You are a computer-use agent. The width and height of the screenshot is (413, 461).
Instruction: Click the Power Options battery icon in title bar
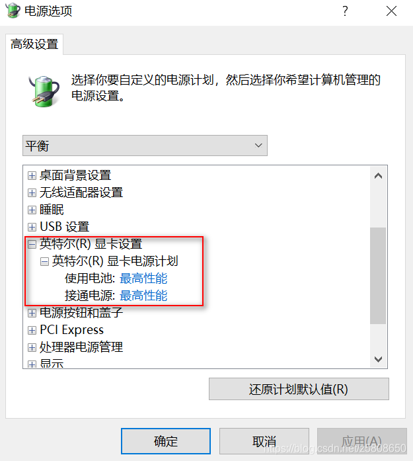coord(13,11)
